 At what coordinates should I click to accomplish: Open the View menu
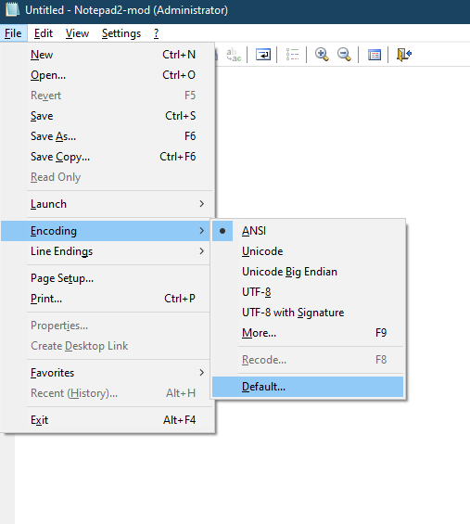[x=77, y=33]
